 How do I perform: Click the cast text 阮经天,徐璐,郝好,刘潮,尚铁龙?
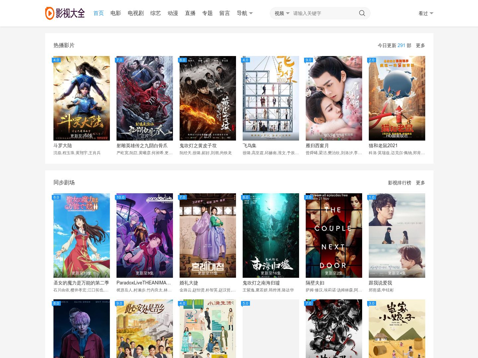pyautogui.click(x=206, y=153)
